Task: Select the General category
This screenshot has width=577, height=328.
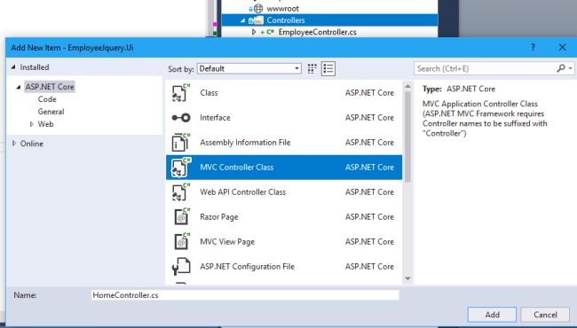Action: (51, 112)
